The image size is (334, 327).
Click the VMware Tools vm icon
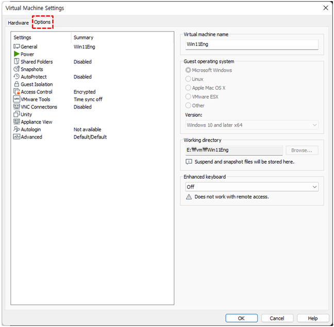[x=16, y=99]
